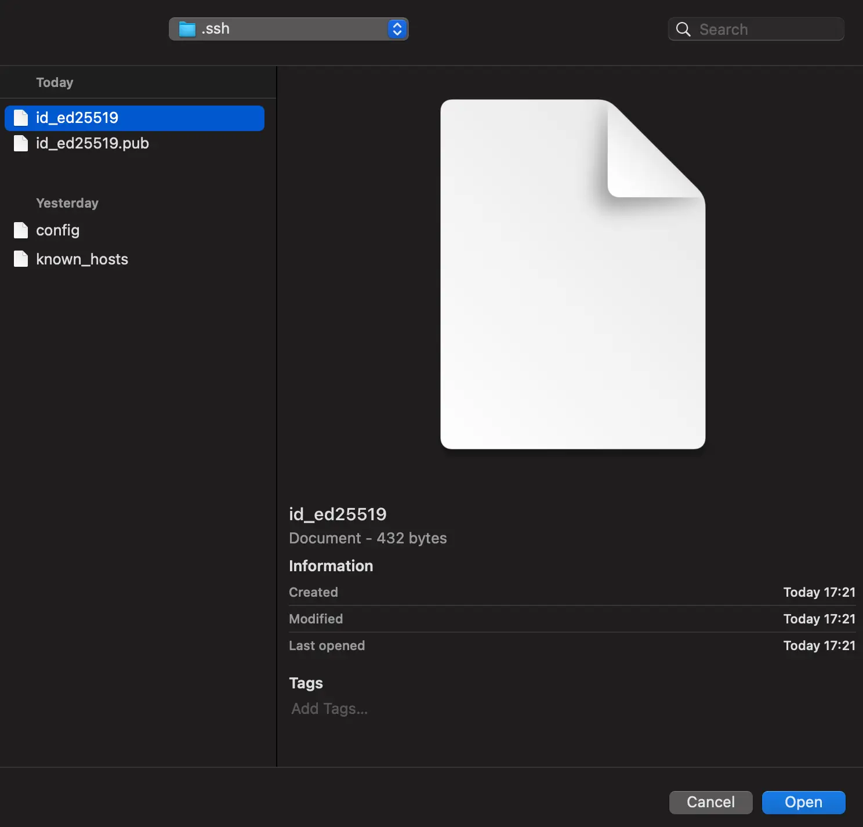Click the magnifying glass search icon
This screenshot has height=827, width=863.
683,28
